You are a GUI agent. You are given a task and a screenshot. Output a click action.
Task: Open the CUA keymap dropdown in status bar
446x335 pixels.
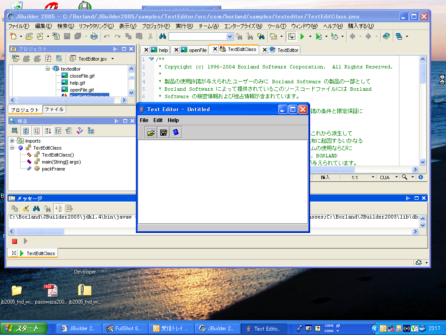point(396,178)
